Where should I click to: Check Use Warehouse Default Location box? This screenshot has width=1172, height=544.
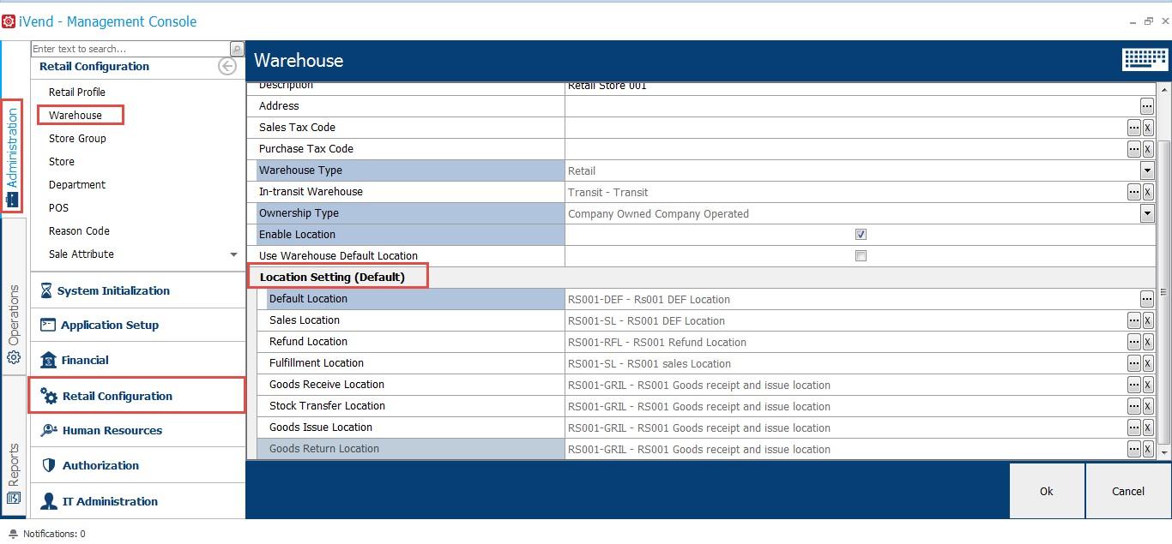(x=861, y=255)
